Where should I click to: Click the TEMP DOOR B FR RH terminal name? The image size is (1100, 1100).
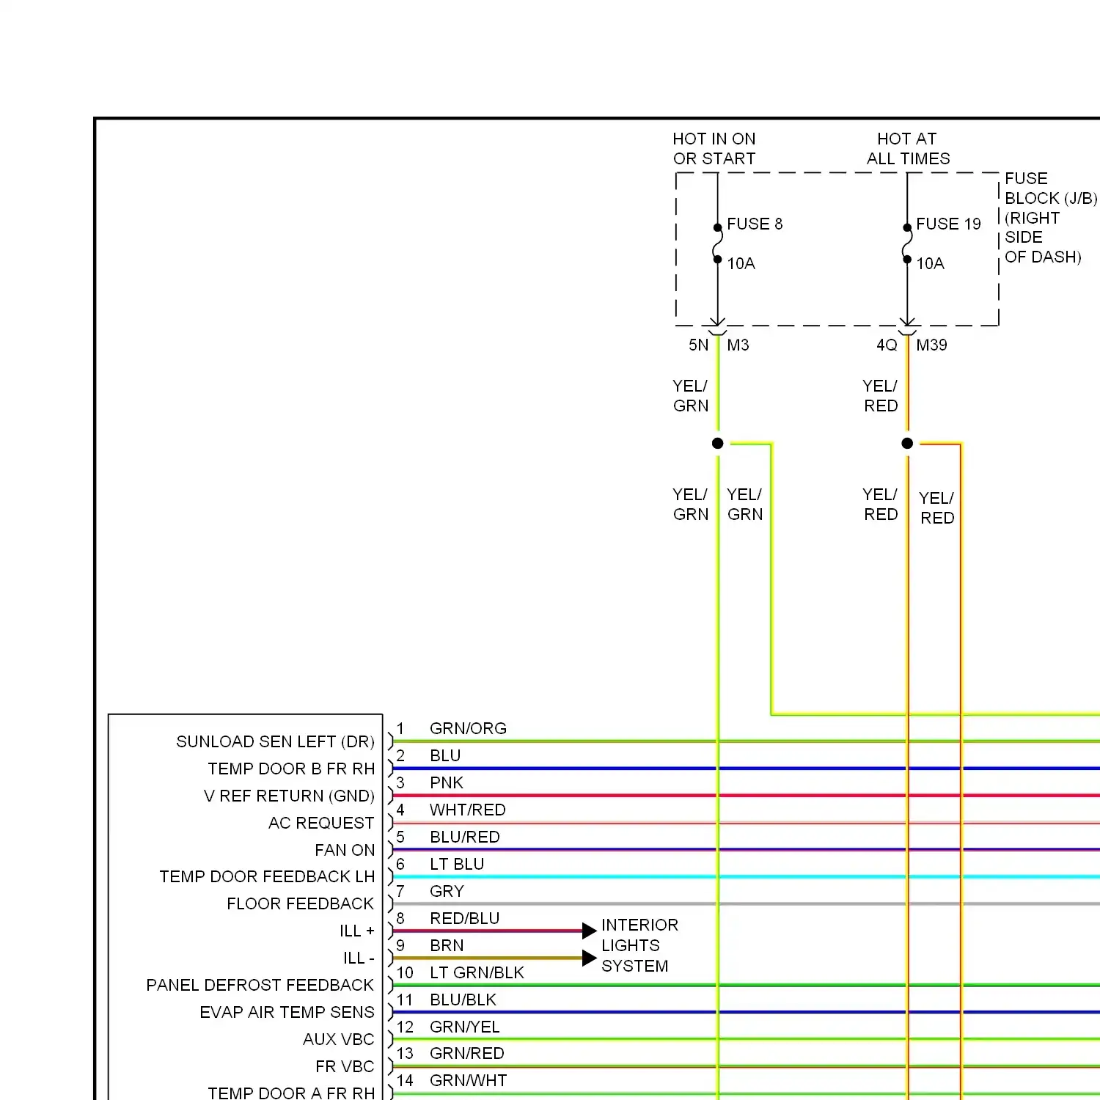(x=291, y=769)
